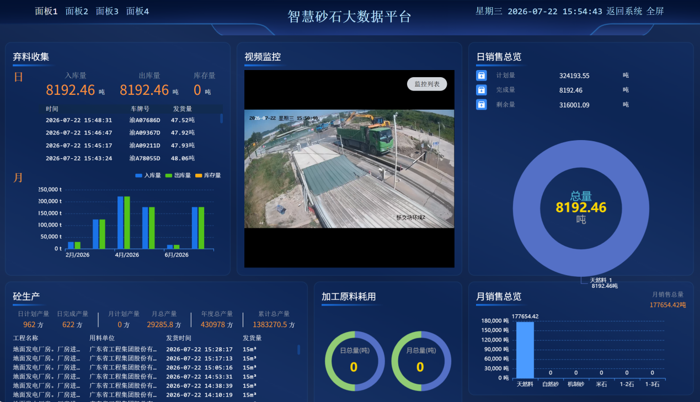This screenshot has height=402, width=700.
Task: Open 面板3 tab
Action: (107, 11)
